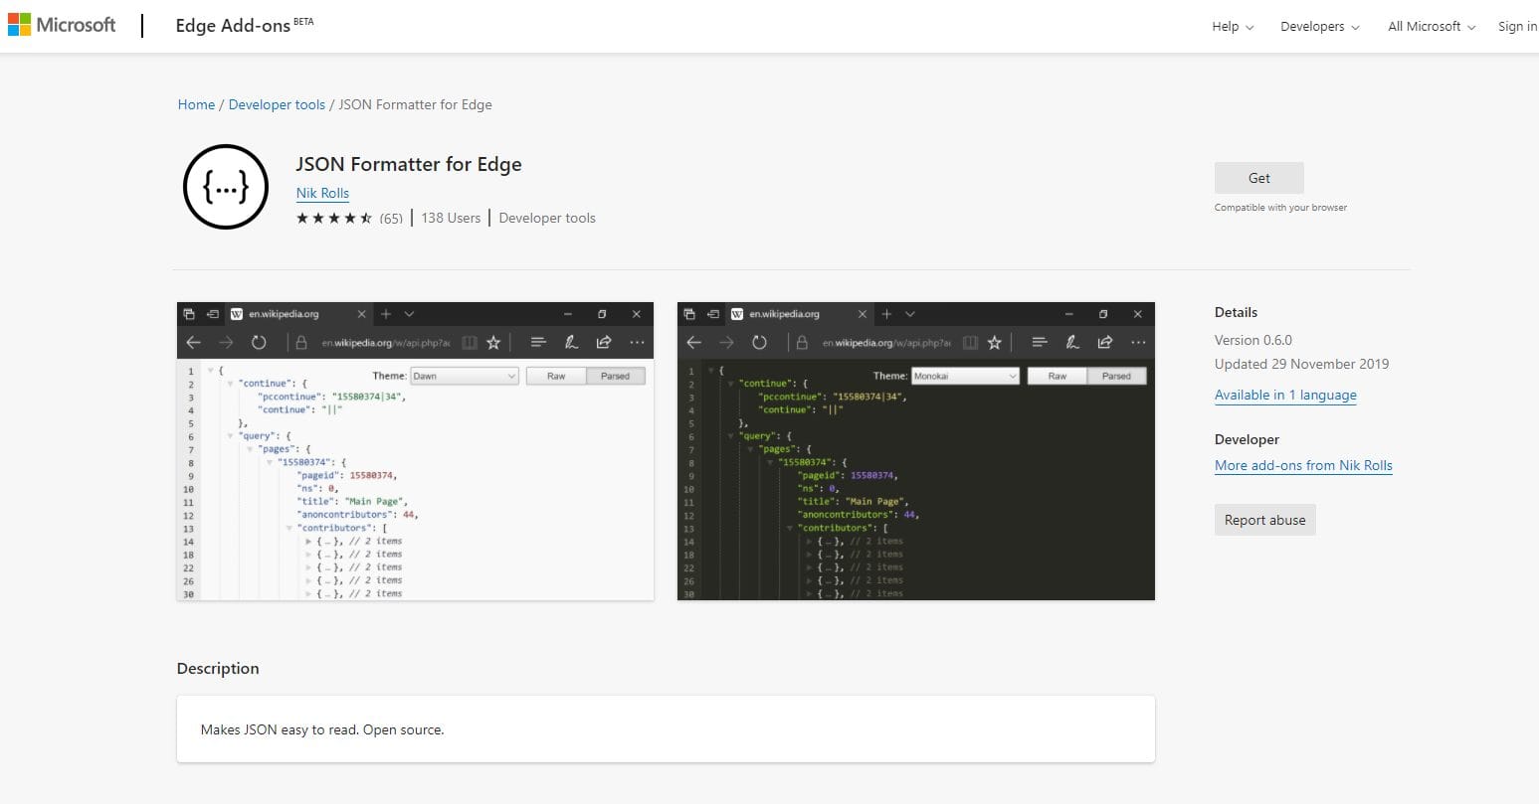Open the light theme screenshot thumbnail
This screenshot has width=1539, height=804.
[x=415, y=451]
